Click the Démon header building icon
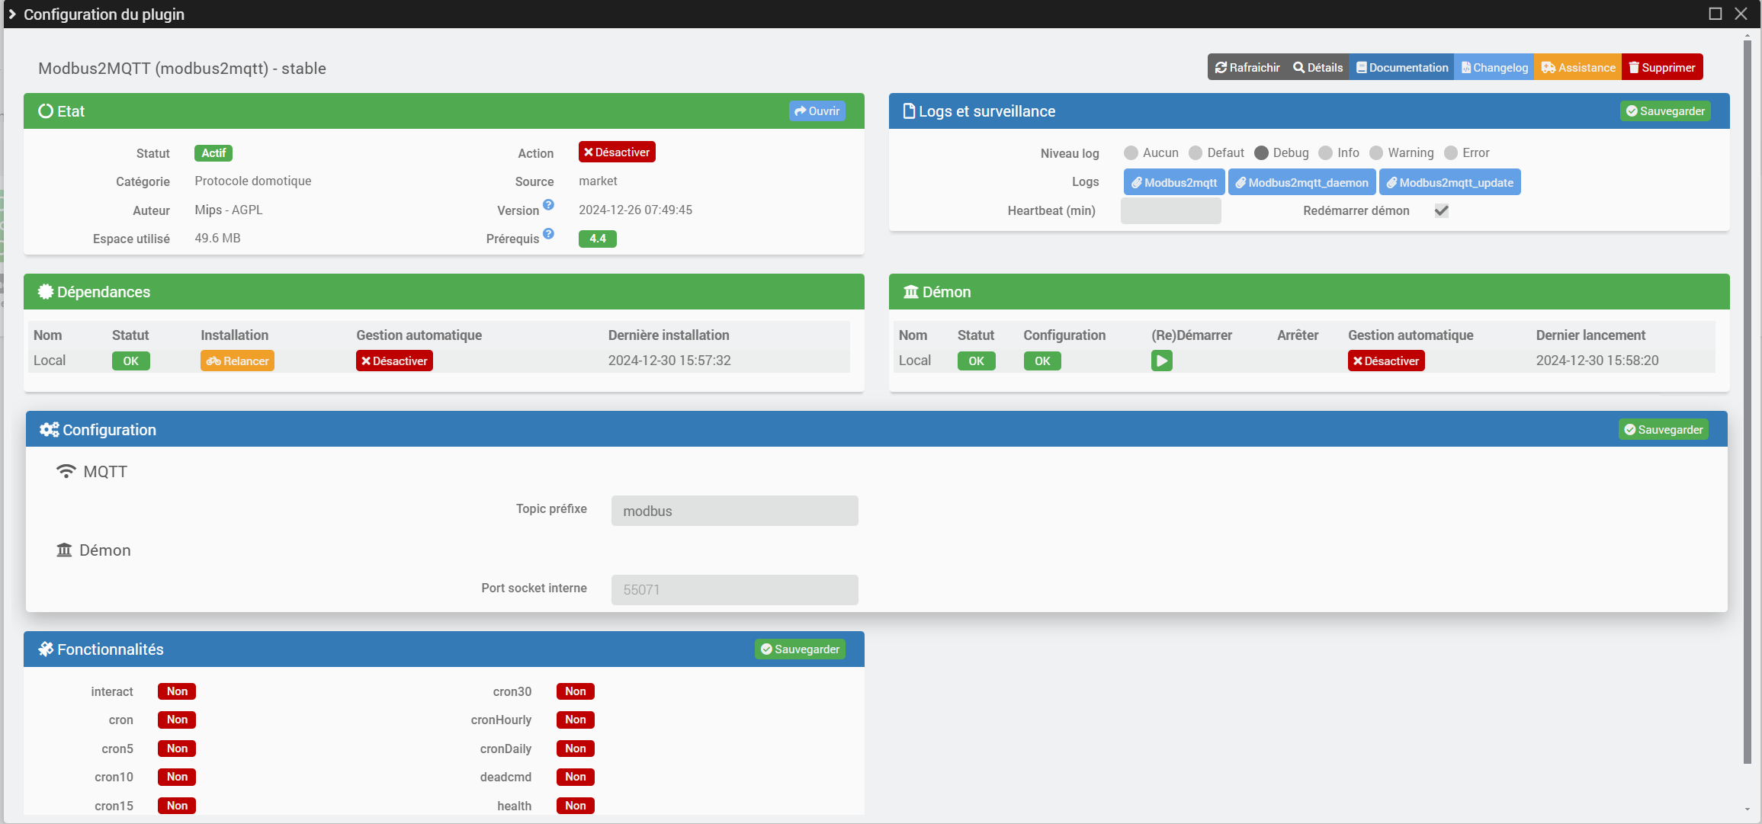The width and height of the screenshot is (1762, 824). click(911, 292)
